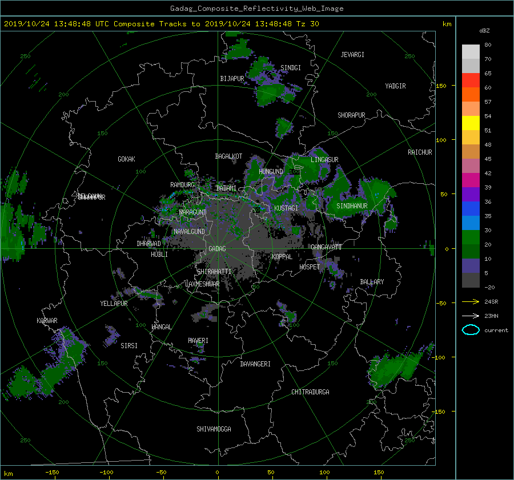Image resolution: width=514 pixels, height=480 pixels.
Task: Click the JEVARGI town label
Action: tap(352, 55)
